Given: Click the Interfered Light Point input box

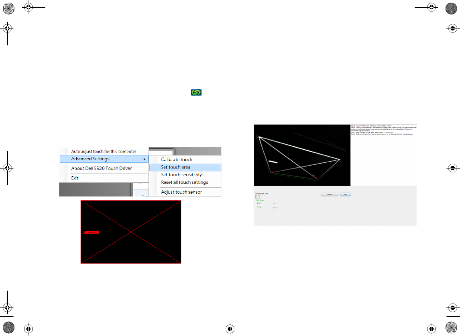Looking at the screenshot, I should [x=257, y=197].
